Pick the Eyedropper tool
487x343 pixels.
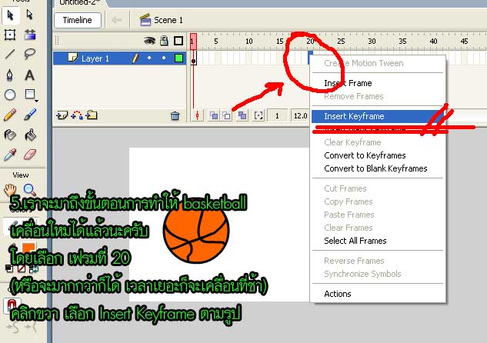[x=10, y=155]
